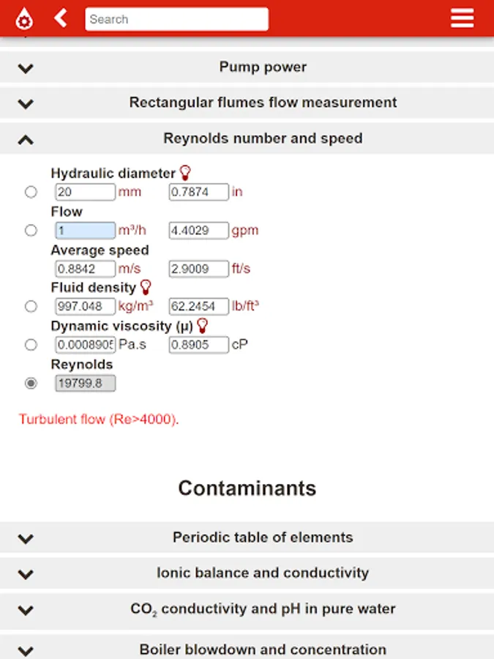Viewport: 494px width, 659px height.
Task: Click the Dynamic viscosity lightbulb hint icon
Action: (203, 326)
